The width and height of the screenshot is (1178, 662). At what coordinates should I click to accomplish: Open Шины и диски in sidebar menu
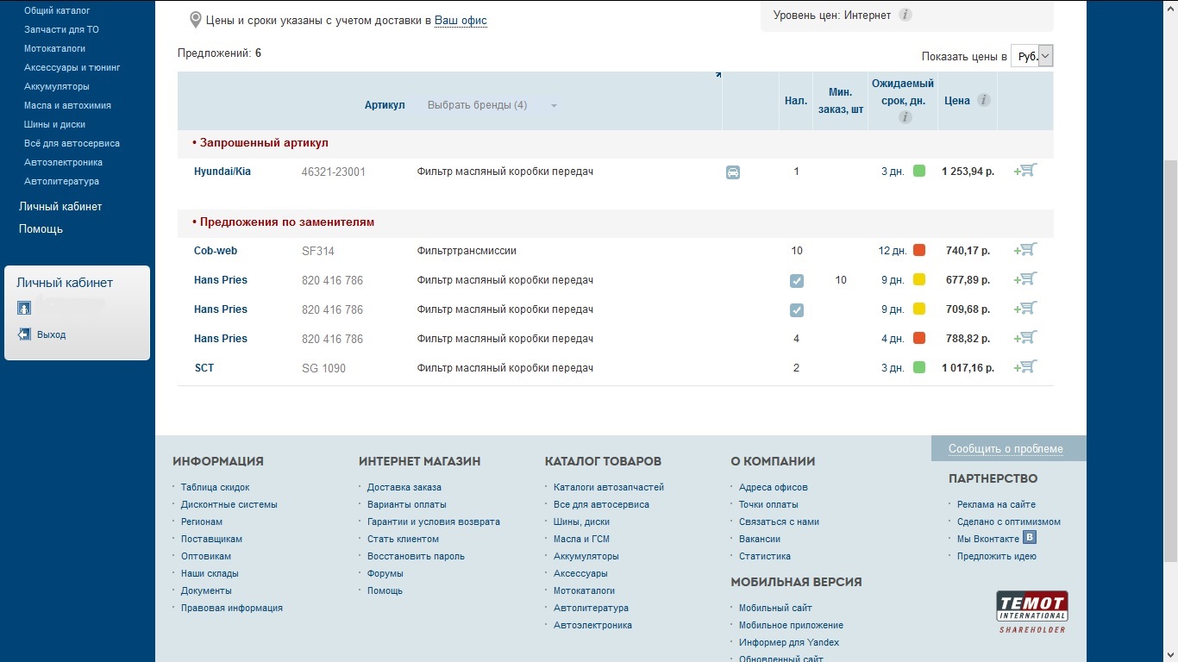tap(55, 124)
